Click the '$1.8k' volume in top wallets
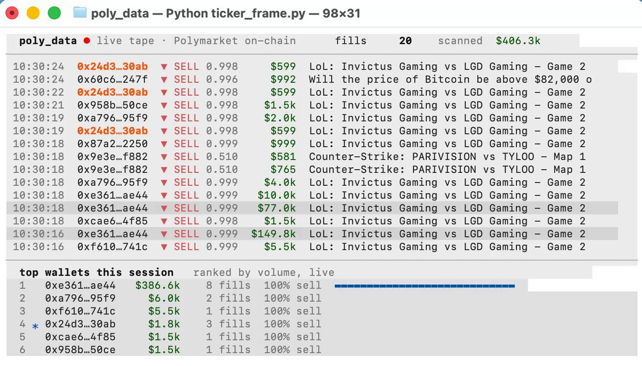The height and width of the screenshot is (366, 642). (x=164, y=324)
